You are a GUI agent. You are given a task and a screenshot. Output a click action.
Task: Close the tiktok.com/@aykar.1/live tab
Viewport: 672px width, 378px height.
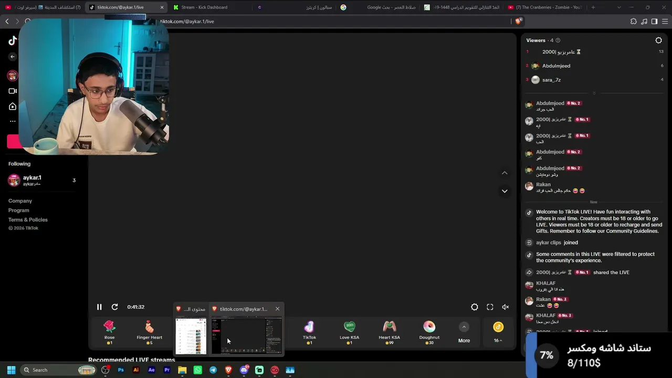point(162,7)
